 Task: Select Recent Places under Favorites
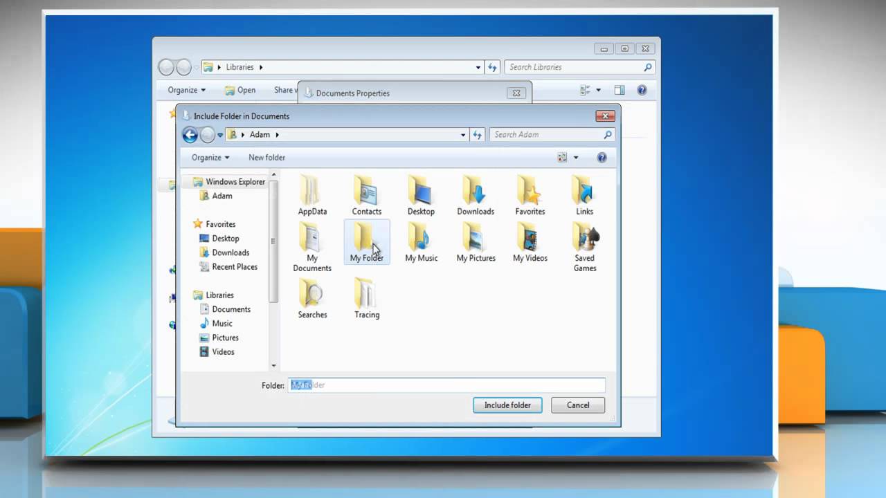coord(228,267)
